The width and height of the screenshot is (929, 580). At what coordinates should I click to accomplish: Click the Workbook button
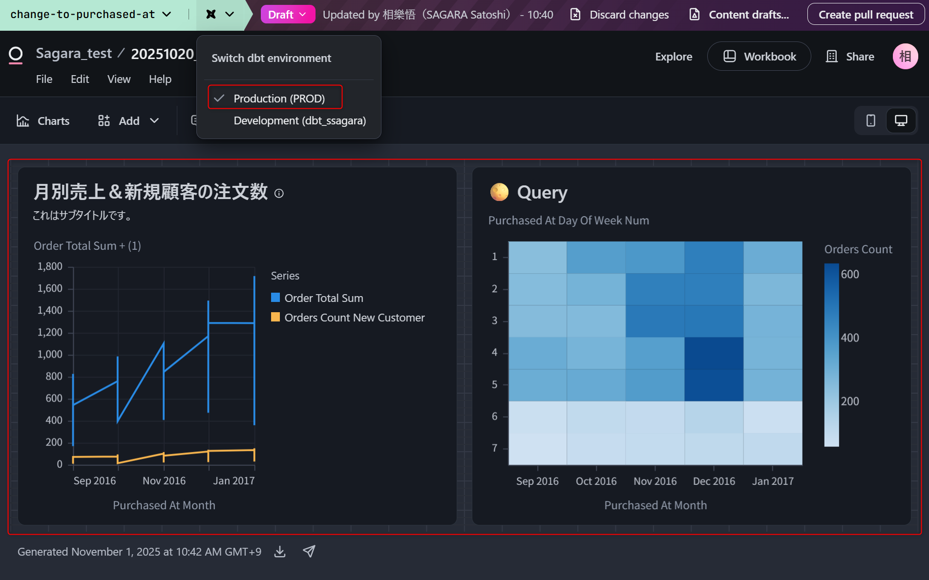tap(759, 57)
